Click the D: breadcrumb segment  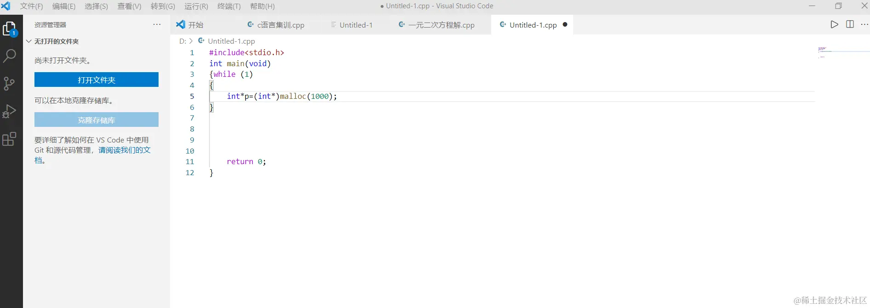tap(182, 41)
